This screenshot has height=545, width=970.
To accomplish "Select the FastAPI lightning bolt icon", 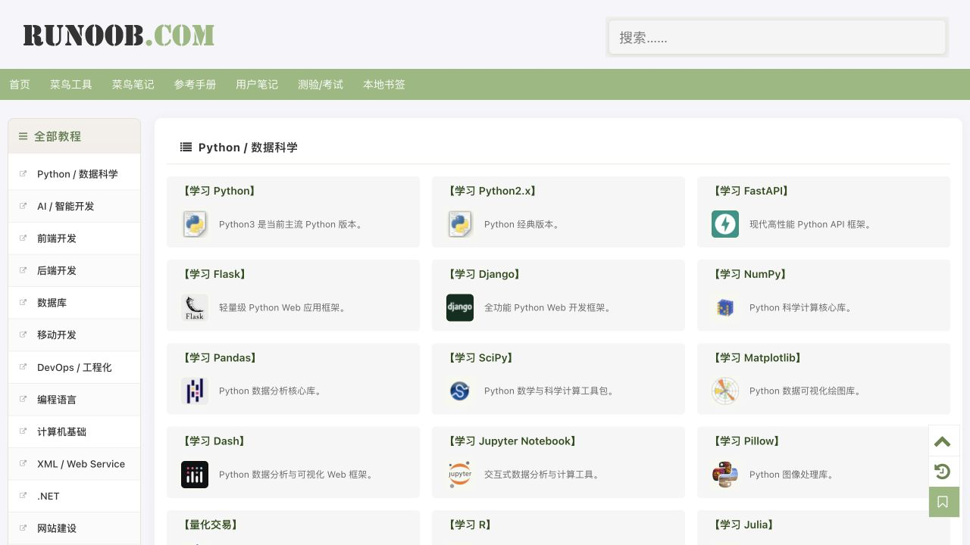I will click(725, 224).
